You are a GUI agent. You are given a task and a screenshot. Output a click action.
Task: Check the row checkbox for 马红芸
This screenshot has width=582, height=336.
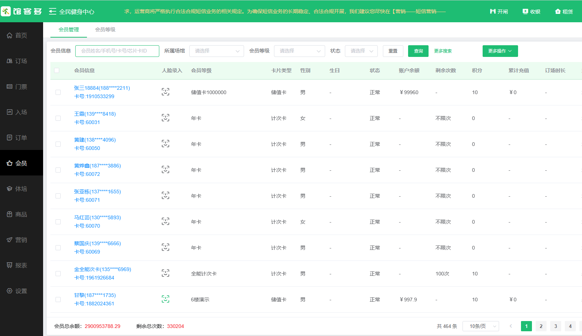(58, 222)
